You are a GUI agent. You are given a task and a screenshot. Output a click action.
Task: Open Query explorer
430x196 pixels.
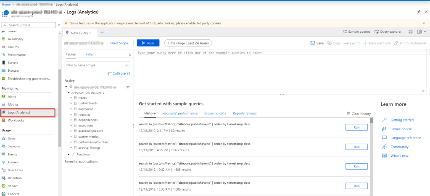(388, 31)
